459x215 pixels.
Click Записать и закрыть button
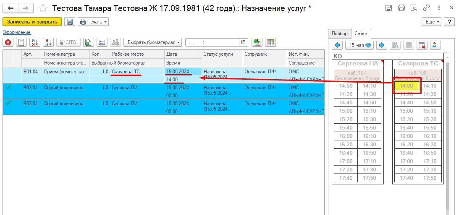click(x=32, y=22)
